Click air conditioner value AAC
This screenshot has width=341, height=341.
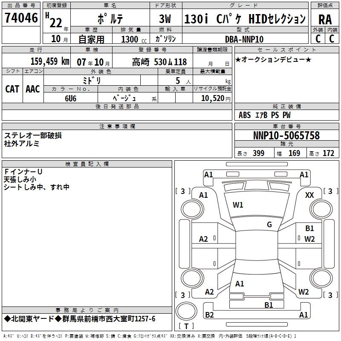point(33,89)
